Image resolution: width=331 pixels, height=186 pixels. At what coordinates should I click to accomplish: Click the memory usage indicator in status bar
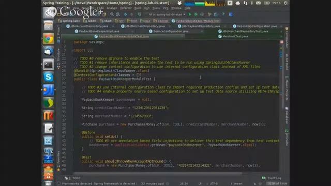point(277,184)
